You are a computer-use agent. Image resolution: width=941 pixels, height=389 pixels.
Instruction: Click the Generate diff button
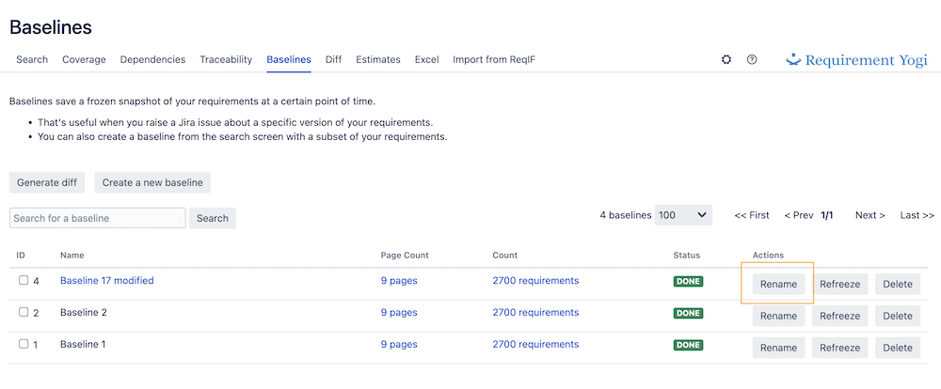coord(47,182)
